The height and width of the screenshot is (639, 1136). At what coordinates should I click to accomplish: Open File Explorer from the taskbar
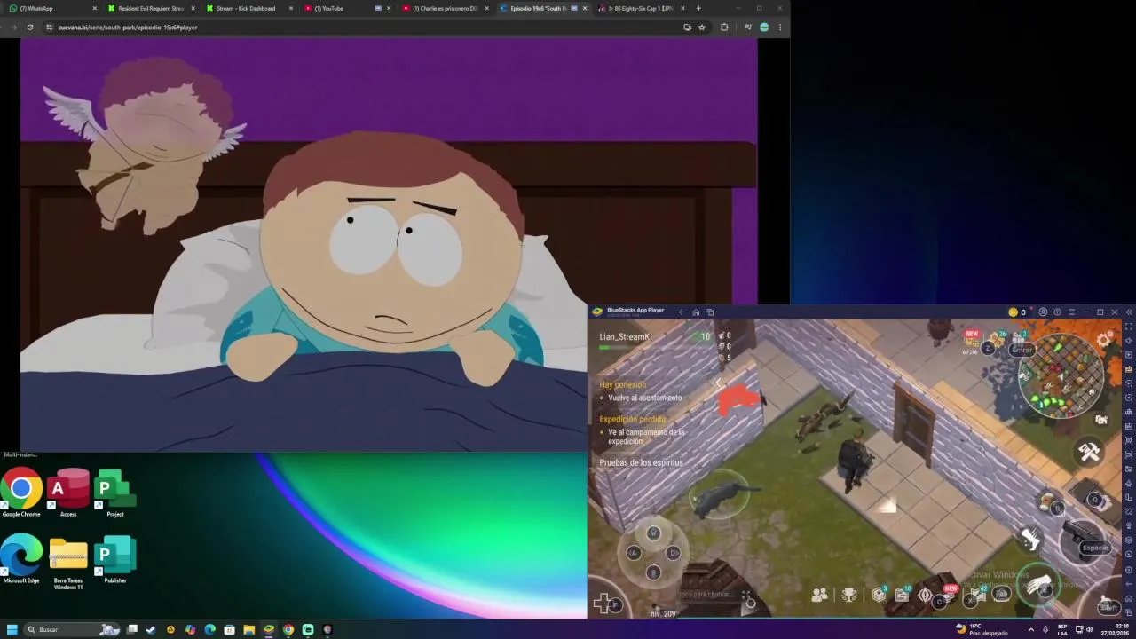click(x=249, y=629)
